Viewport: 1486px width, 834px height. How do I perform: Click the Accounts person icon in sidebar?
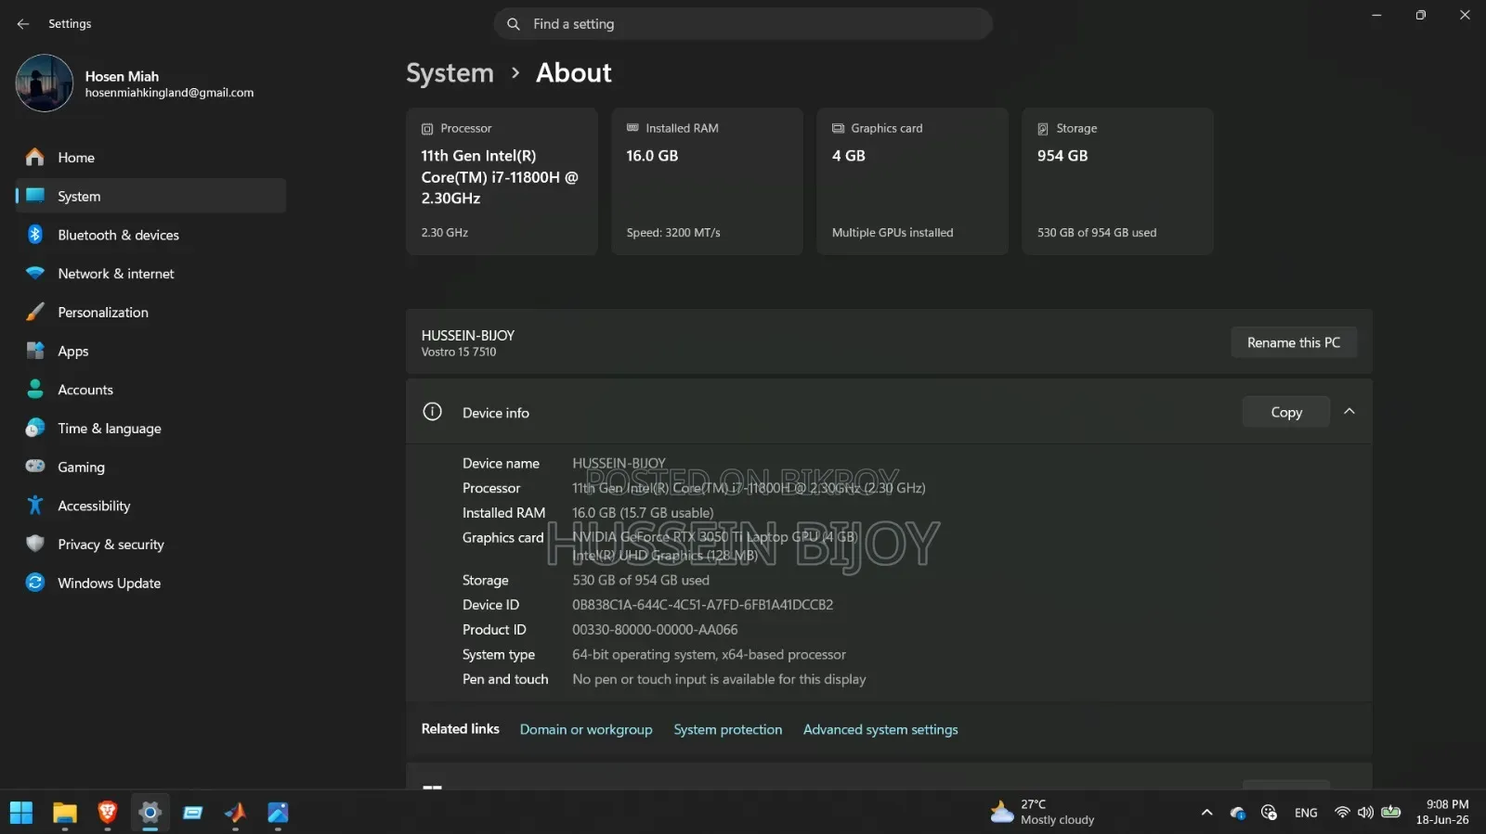coord(35,390)
